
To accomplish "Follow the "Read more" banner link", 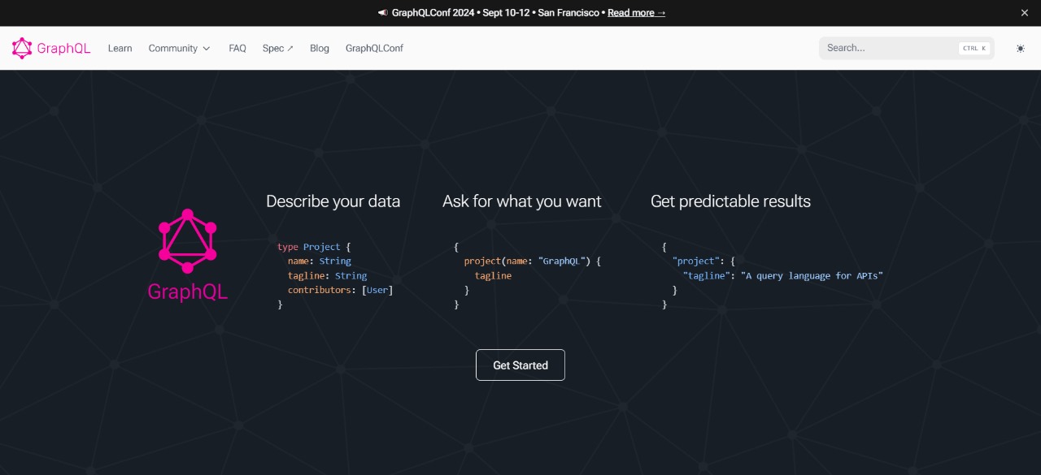I will [x=636, y=13].
